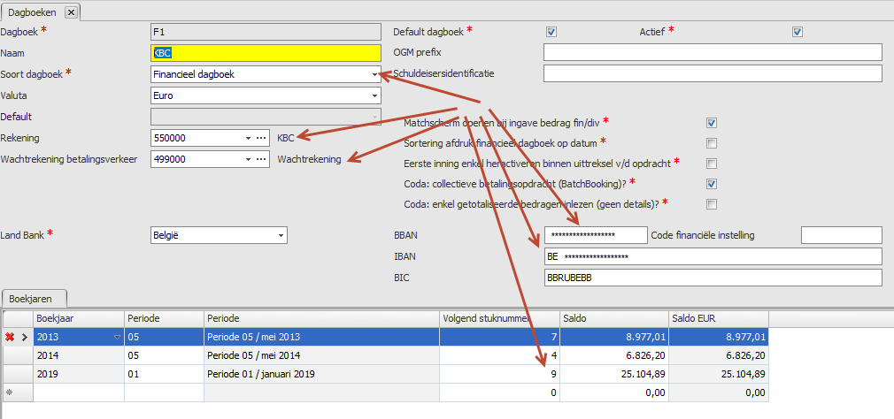Enable sortering afdruk op datum checkbox
This screenshot has width=894, height=419.
[x=712, y=143]
